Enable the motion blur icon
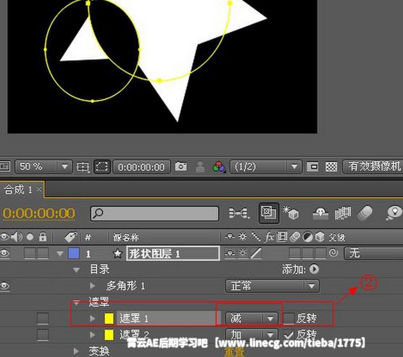Viewport: 403px width, 357px height. (x=365, y=213)
